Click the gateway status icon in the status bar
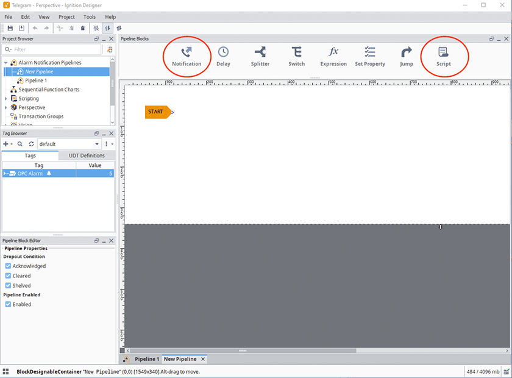 coord(506,372)
